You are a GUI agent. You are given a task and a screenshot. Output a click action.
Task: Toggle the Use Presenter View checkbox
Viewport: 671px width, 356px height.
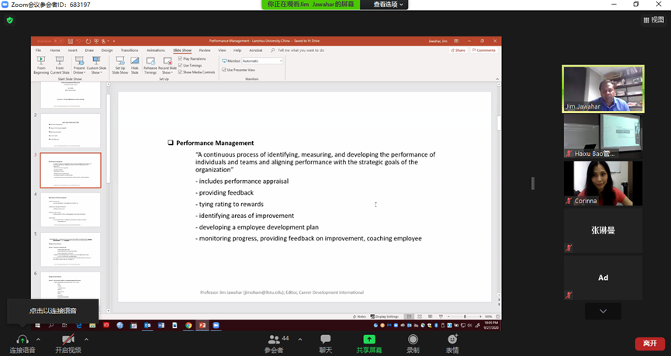pos(224,70)
